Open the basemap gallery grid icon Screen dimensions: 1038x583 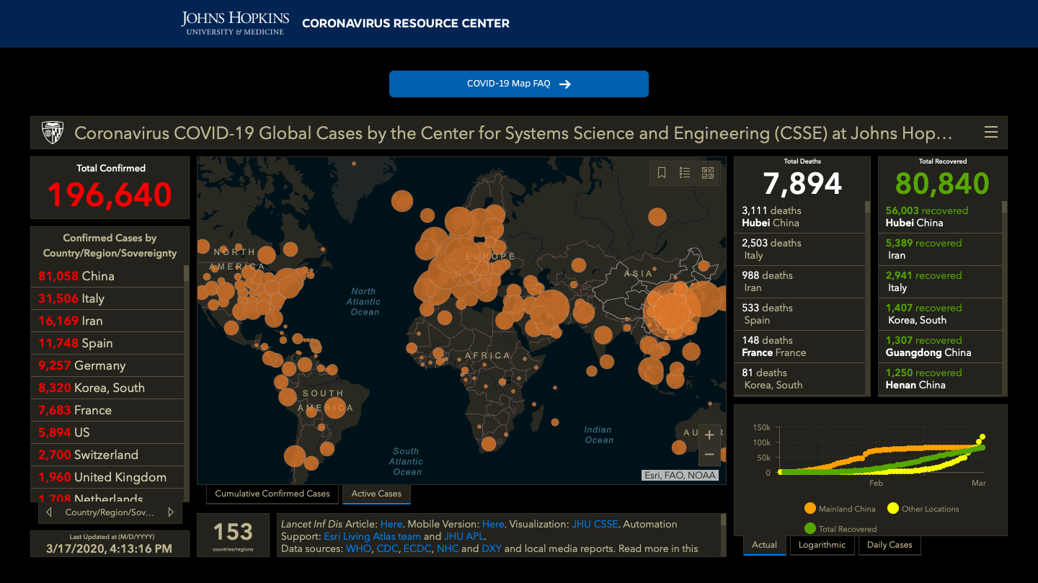click(708, 173)
